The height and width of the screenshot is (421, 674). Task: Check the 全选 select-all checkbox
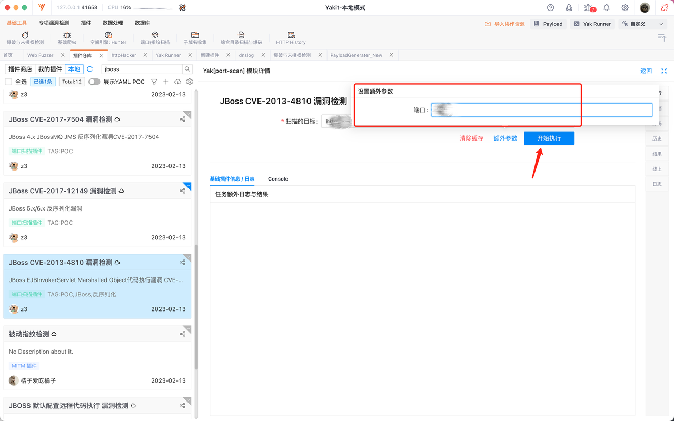click(8, 82)
